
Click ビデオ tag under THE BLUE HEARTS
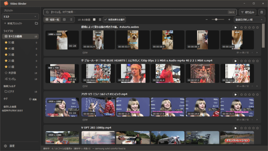85,86
